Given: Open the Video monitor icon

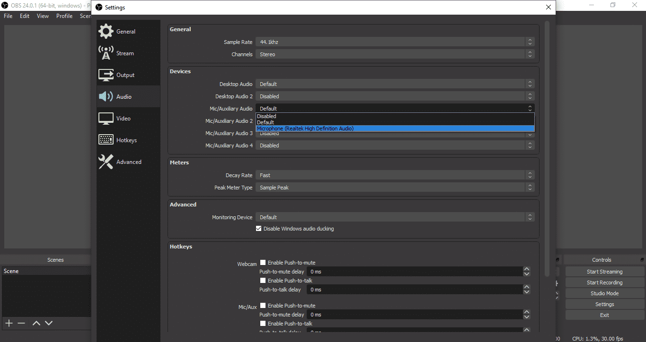Looking at the screenshot, I should click(106, 118).
